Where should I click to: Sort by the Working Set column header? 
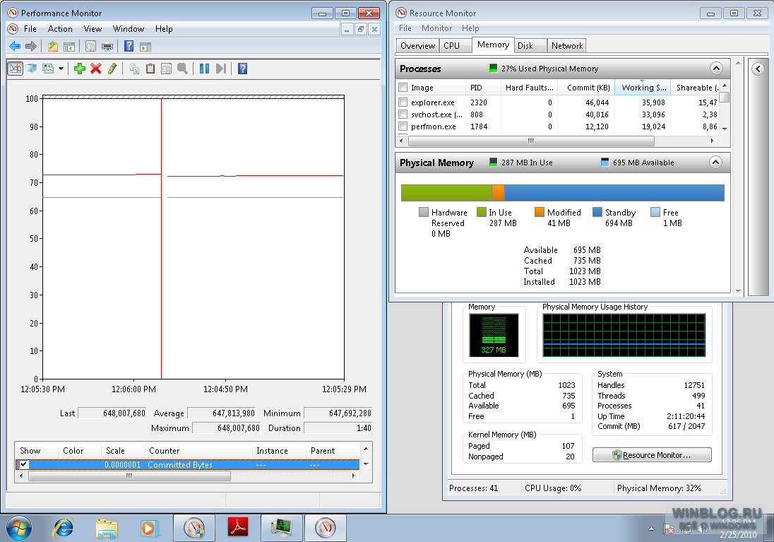pyautogui.click(x=643, y=88)
